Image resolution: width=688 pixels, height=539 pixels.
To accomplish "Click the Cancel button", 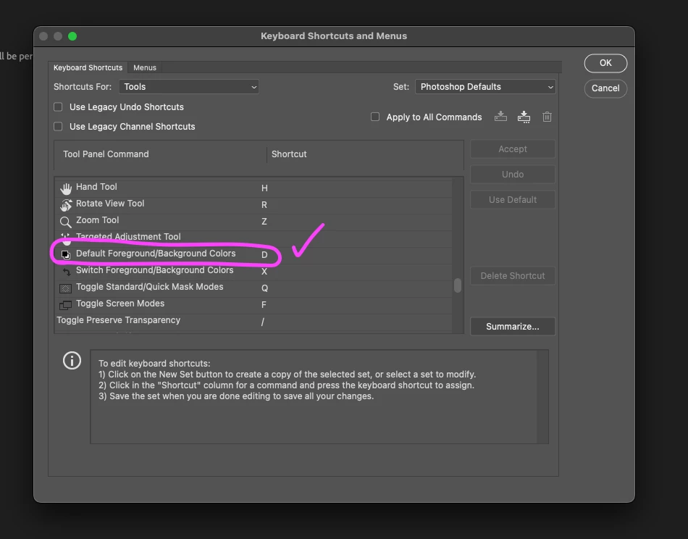I will tap(605, 88).
